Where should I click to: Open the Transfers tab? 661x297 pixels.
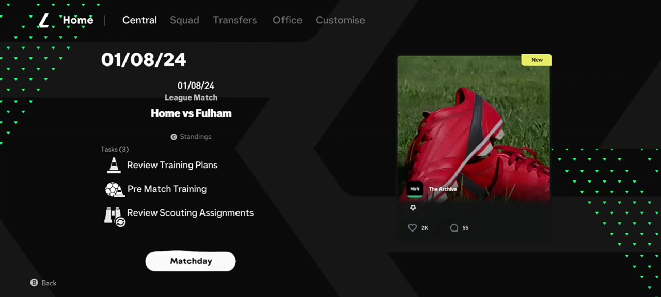point(235,20)
